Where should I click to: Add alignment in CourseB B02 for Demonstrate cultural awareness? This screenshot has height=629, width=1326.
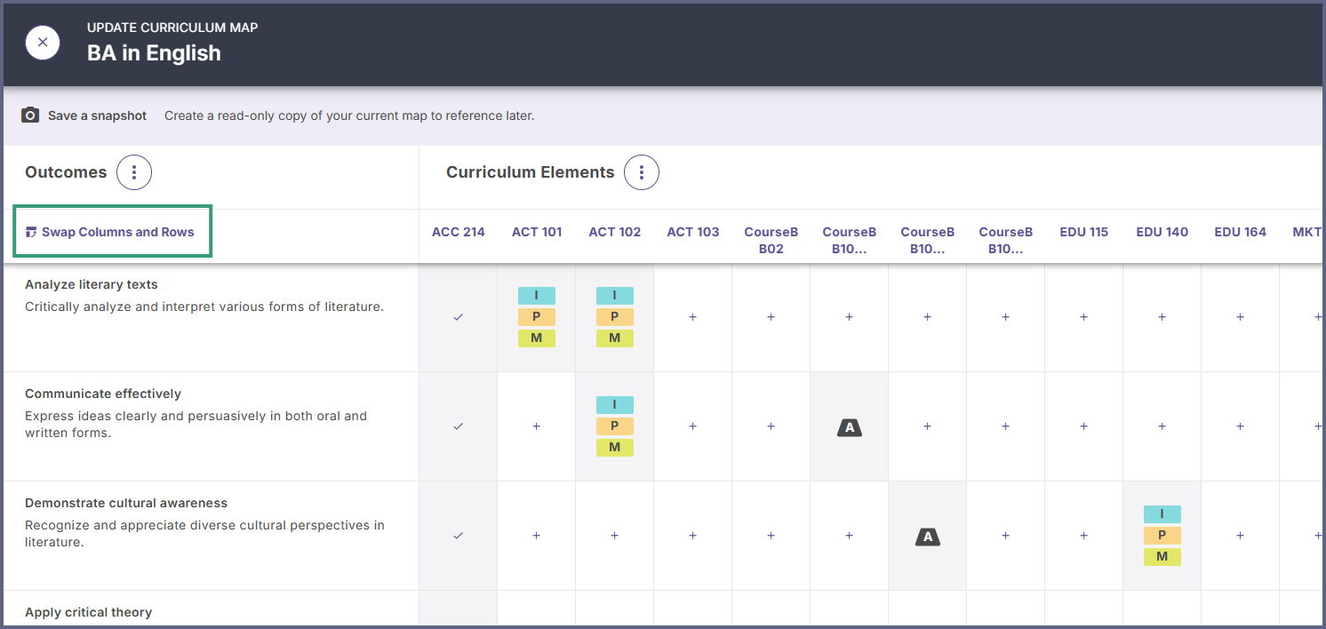[771, 536]
